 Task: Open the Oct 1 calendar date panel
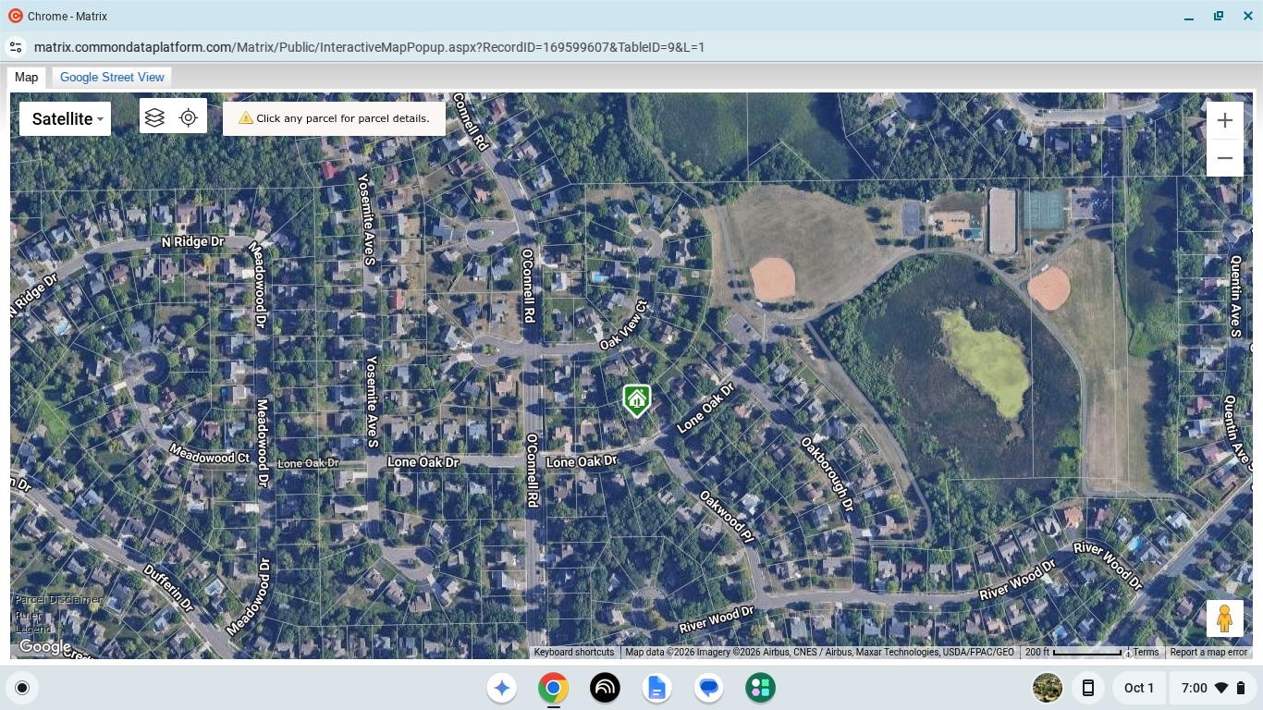(1139, 688)
